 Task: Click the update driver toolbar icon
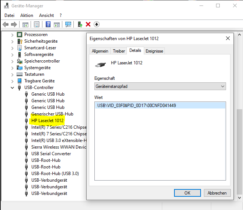click(80, 24)
